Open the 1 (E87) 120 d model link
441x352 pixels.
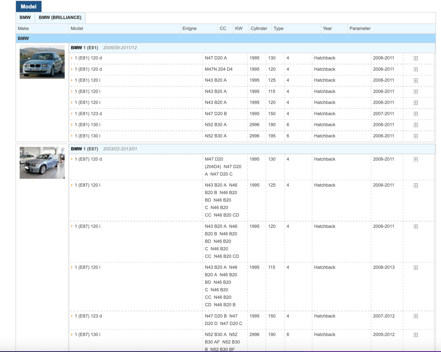point(88,159)
